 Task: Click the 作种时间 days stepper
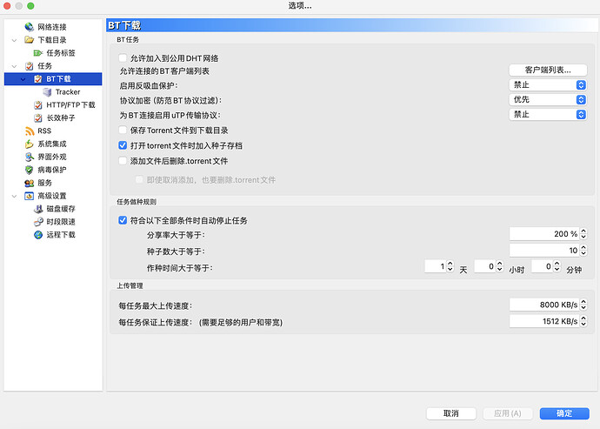[450, 267]
